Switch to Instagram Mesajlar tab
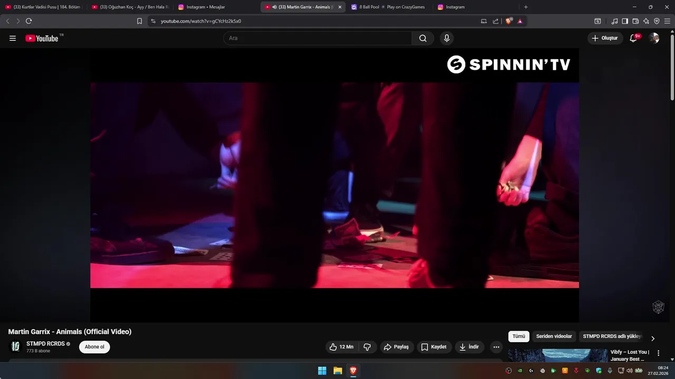Screen dimensions: 675x379 coord(216,7)
